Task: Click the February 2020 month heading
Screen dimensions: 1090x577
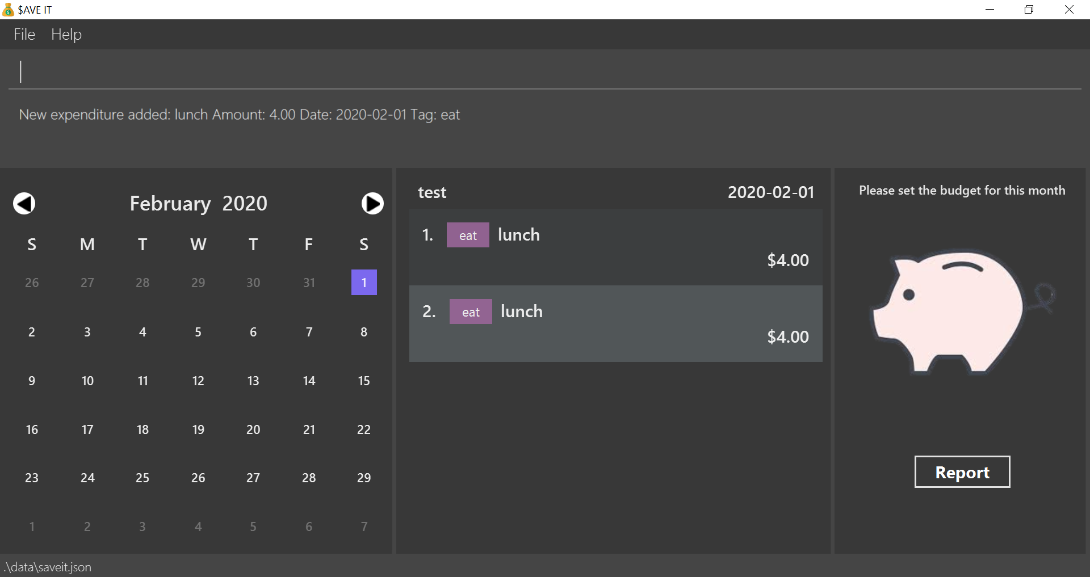Action: click(198, 203)
